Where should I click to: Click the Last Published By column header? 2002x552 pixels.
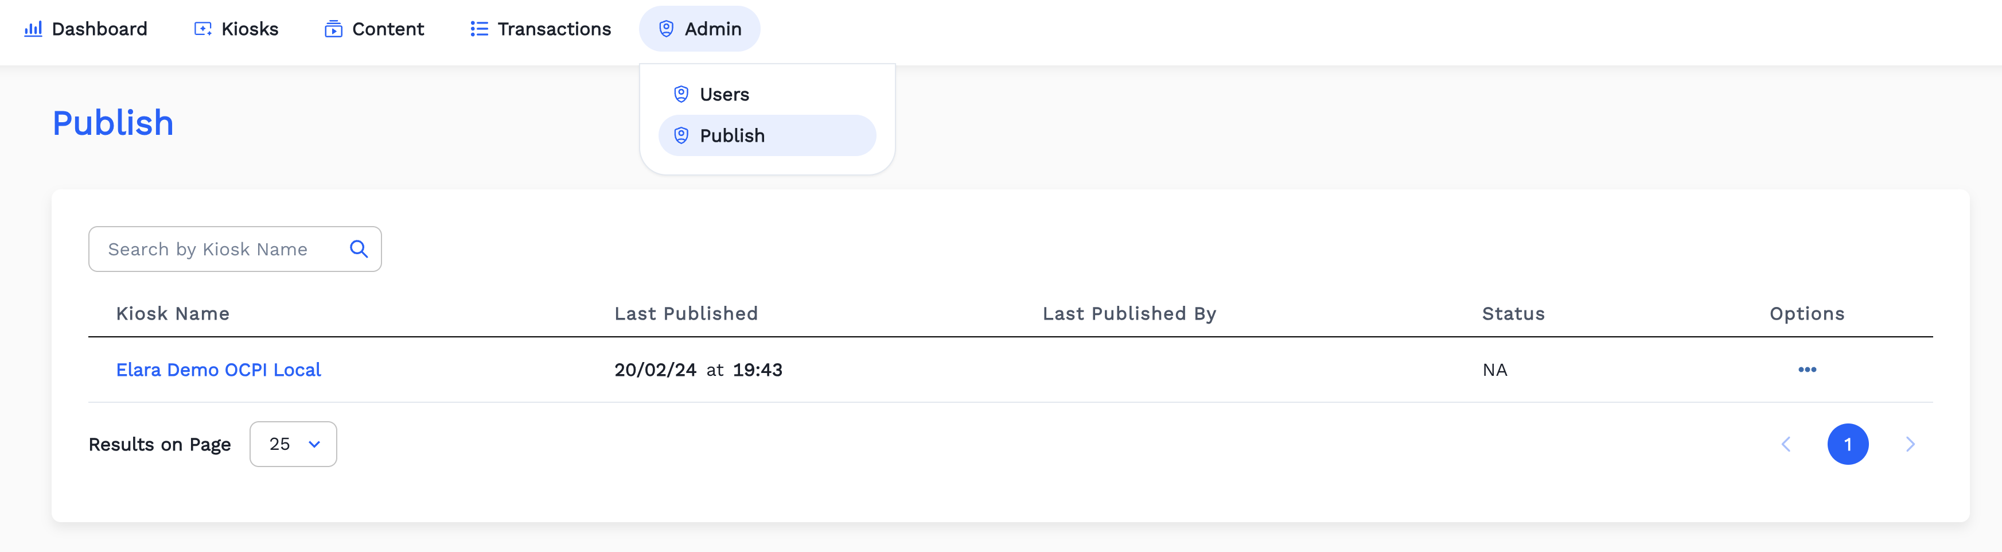[1129, 313]
